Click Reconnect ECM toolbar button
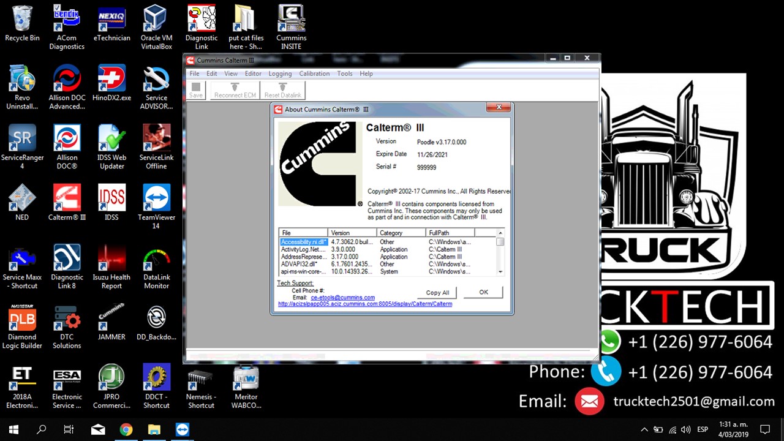The height and width of the screenshot is (441, 784). coord(235,90)
